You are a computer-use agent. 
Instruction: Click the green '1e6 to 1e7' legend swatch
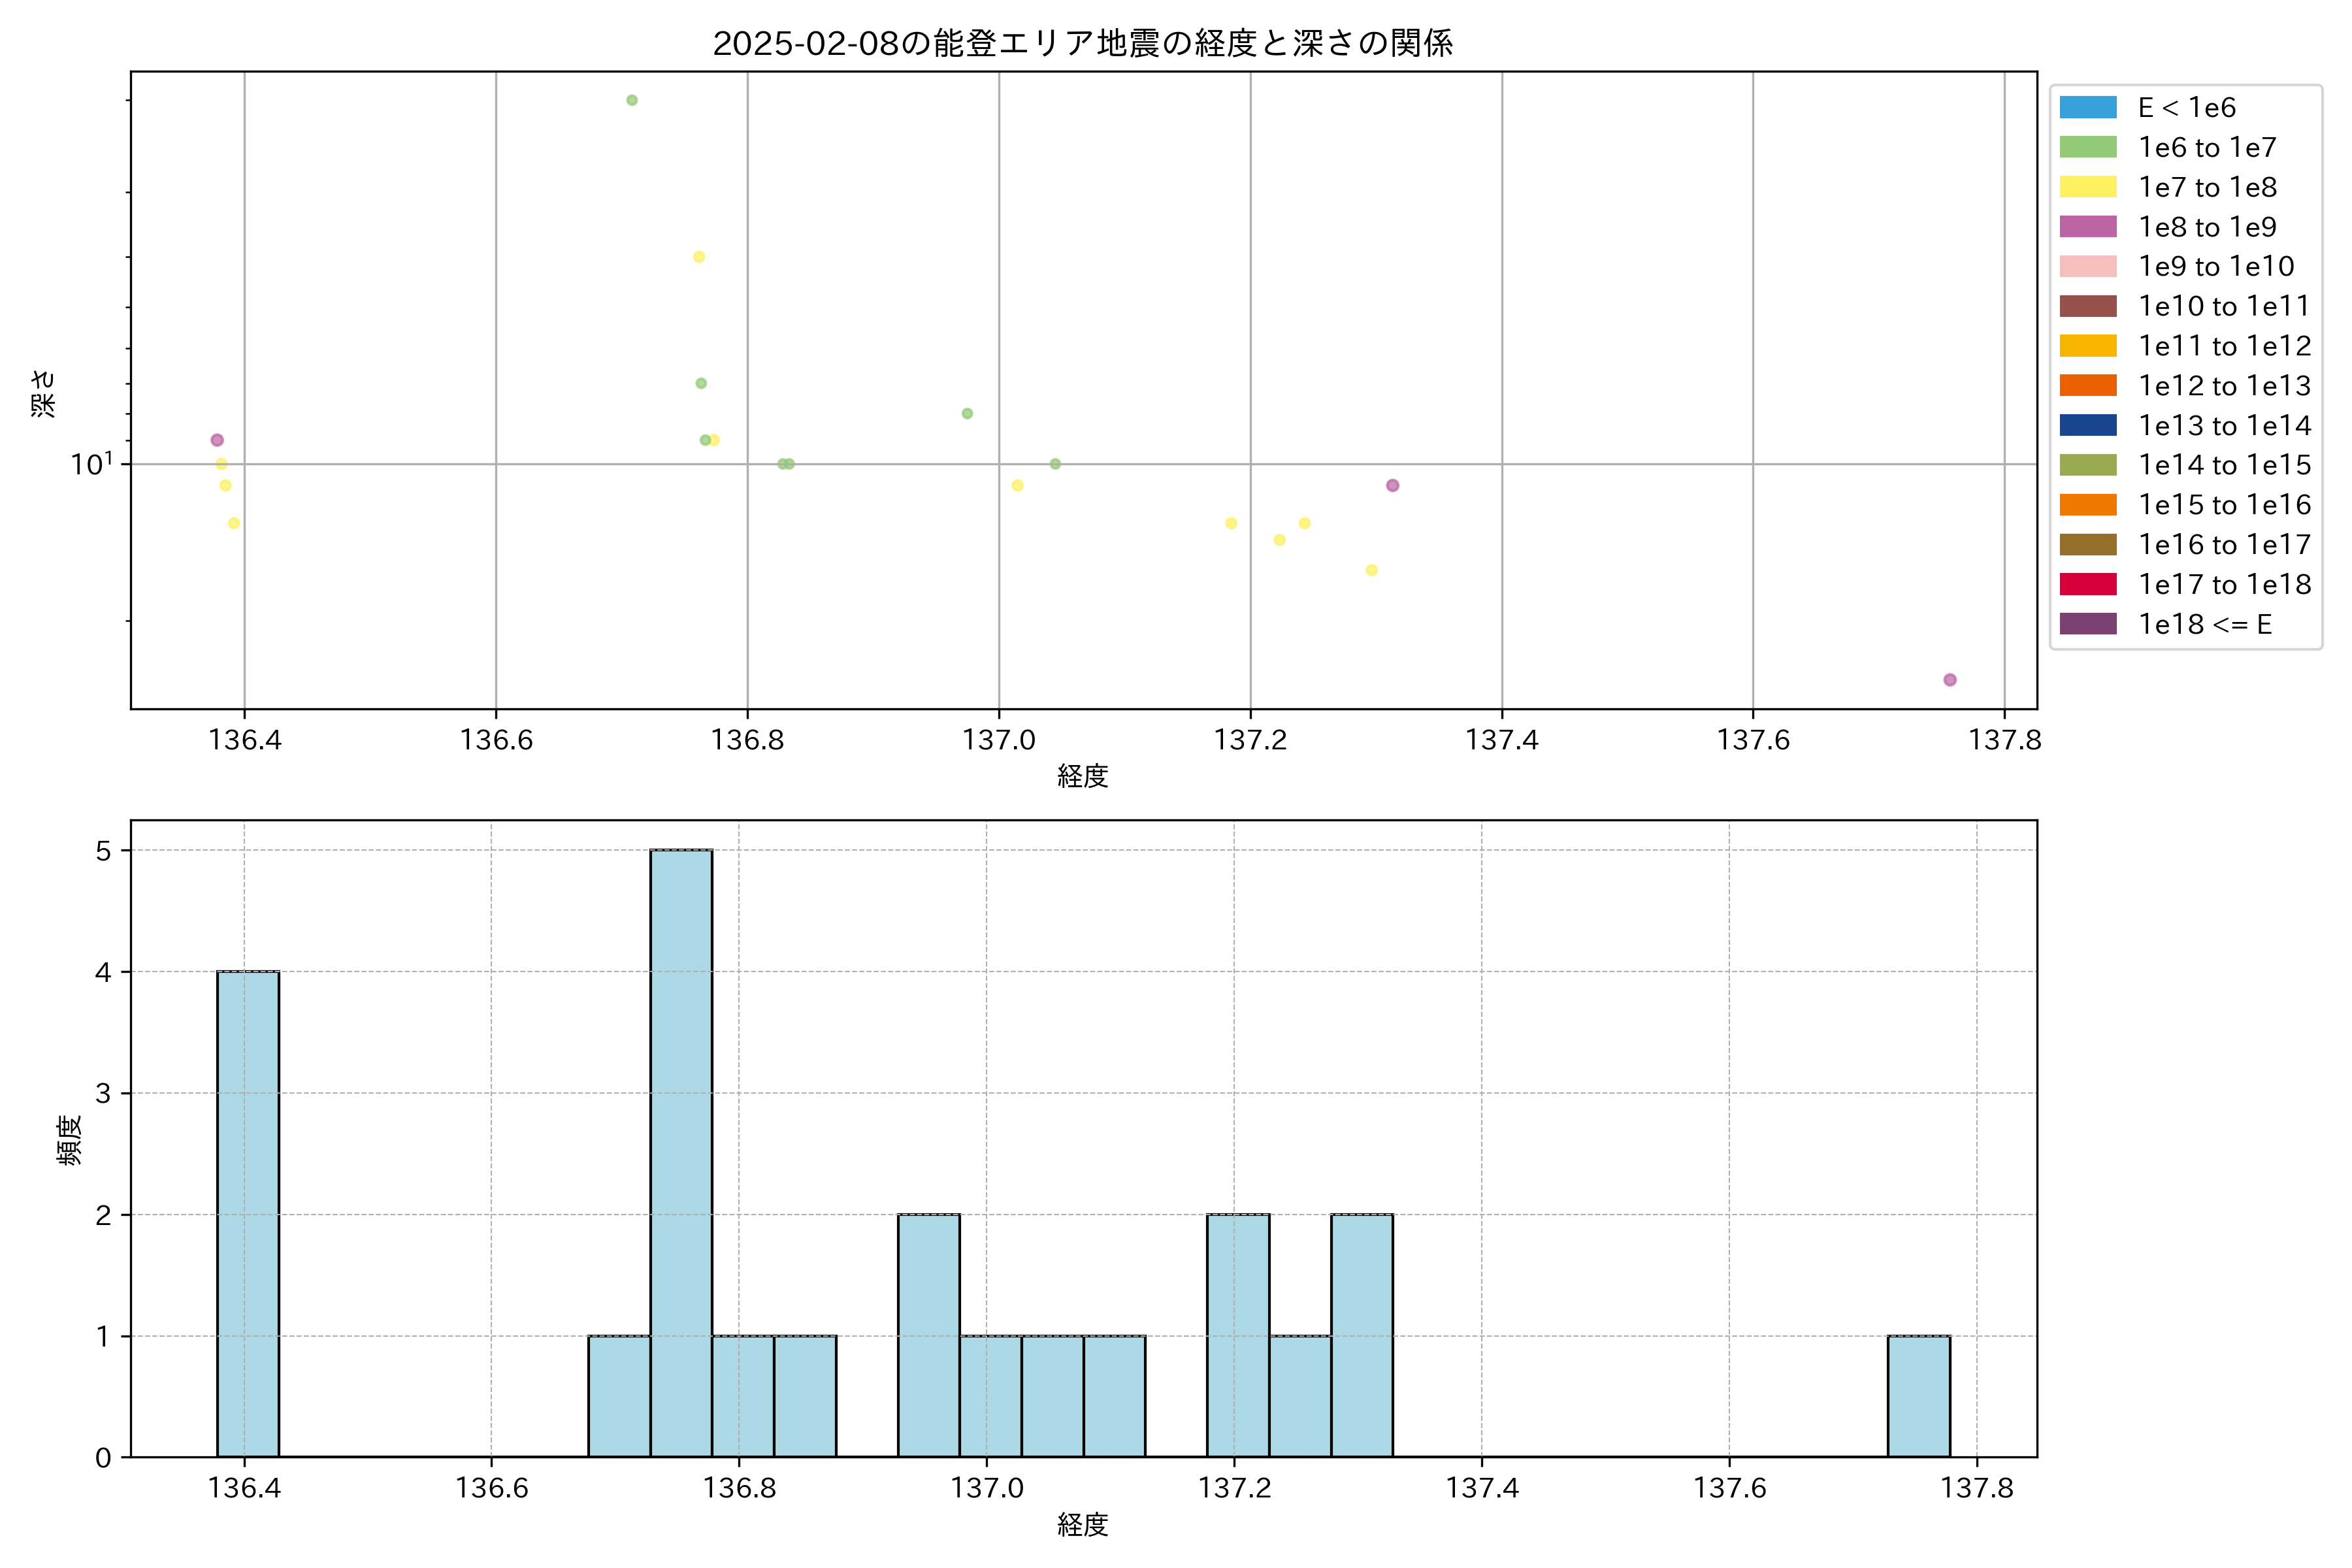click(2088, 147)
